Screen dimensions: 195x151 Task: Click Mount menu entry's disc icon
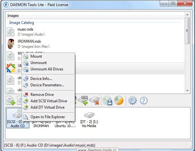(26, 56)
